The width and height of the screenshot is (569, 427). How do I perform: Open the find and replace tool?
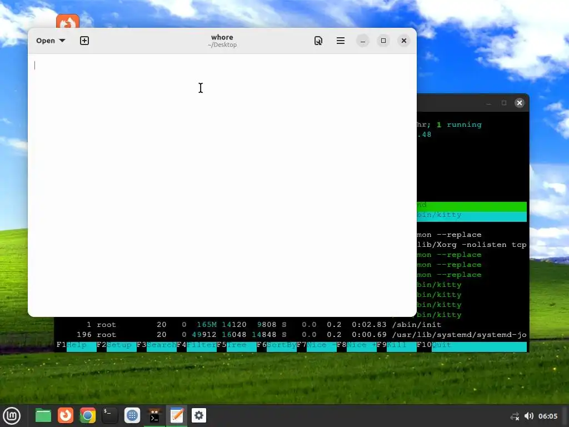coord(318,41)
